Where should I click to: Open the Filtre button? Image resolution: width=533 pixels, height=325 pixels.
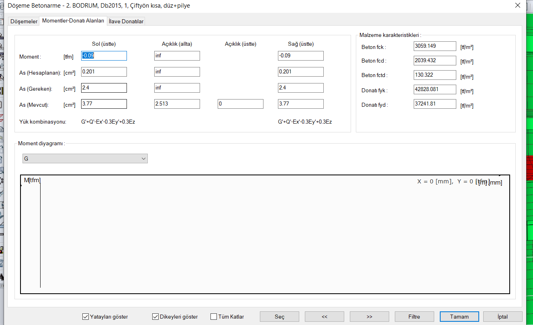(415, 317)
